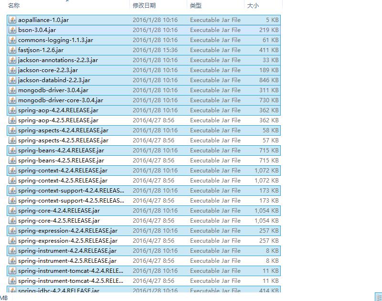Viewport: 382px width, 301px height.
Task: Select the file name jackson-core-2.2.3.jar
Action: [x=48, y=70]
